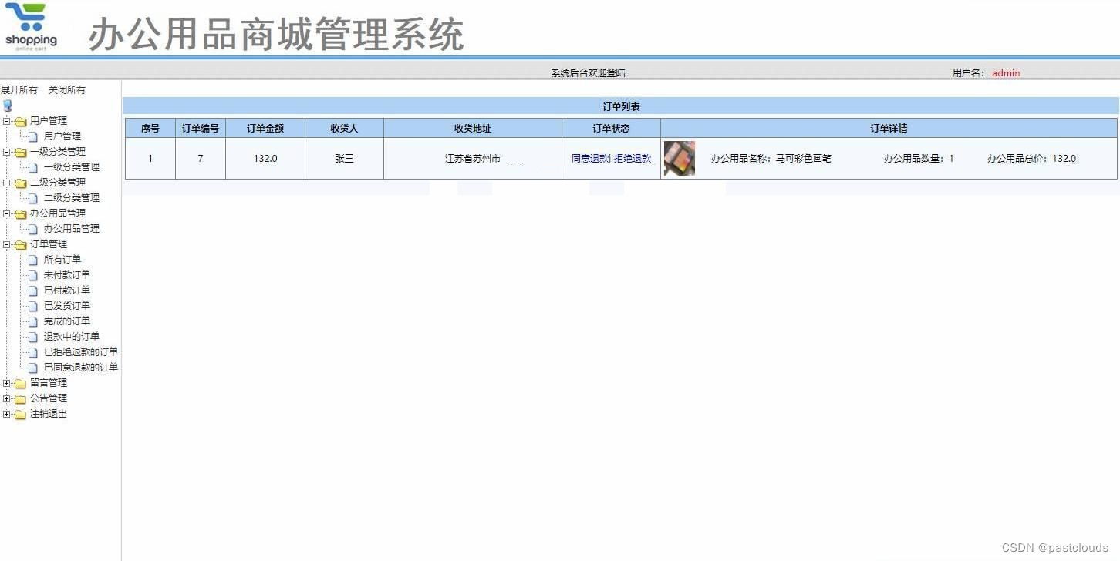This screenshot has height=561, width=1120.
Task: Click the document icon beside 所有订单
Action: 31,259
